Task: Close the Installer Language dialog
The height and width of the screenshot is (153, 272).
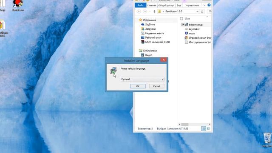Action: click(164, 60)
